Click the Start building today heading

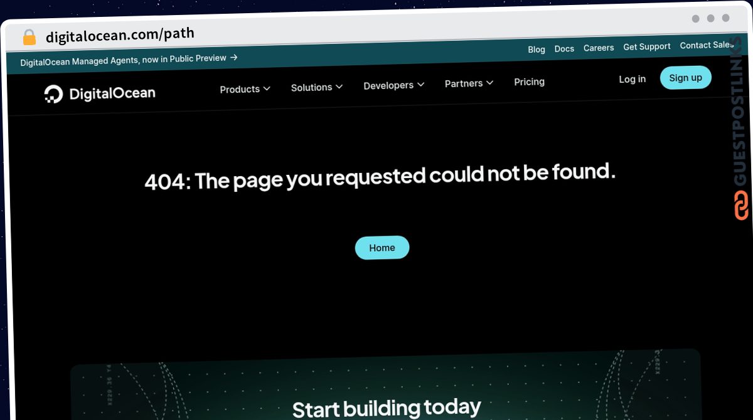click(x=387, y=408)
